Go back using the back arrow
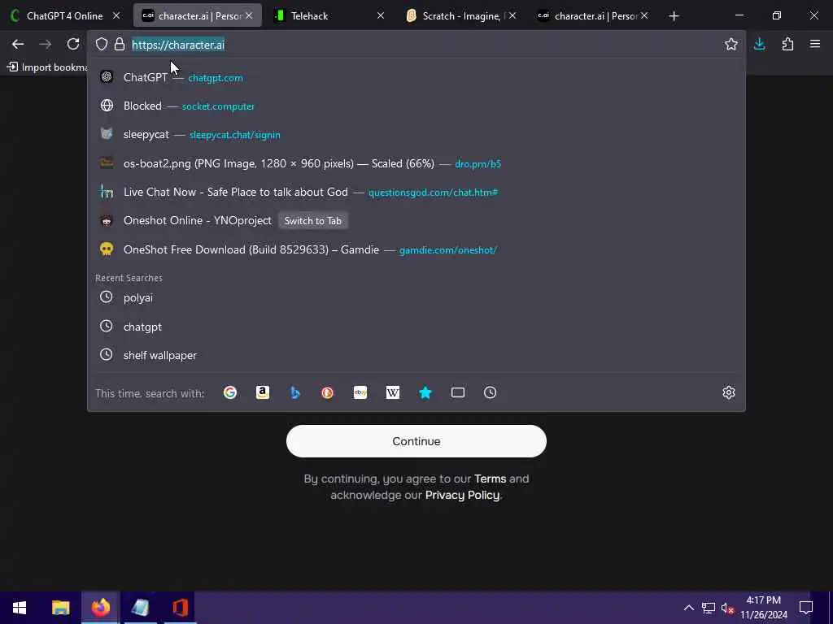833x624 pixels. (18, 45)
